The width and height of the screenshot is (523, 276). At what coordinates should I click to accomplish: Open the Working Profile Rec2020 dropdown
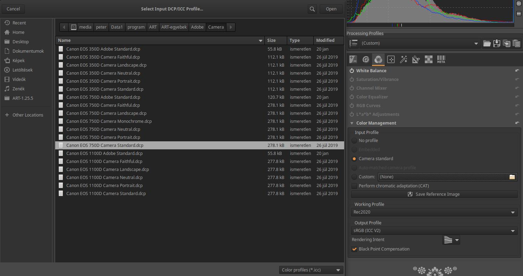pyautogui.click(x=434, y=212)
